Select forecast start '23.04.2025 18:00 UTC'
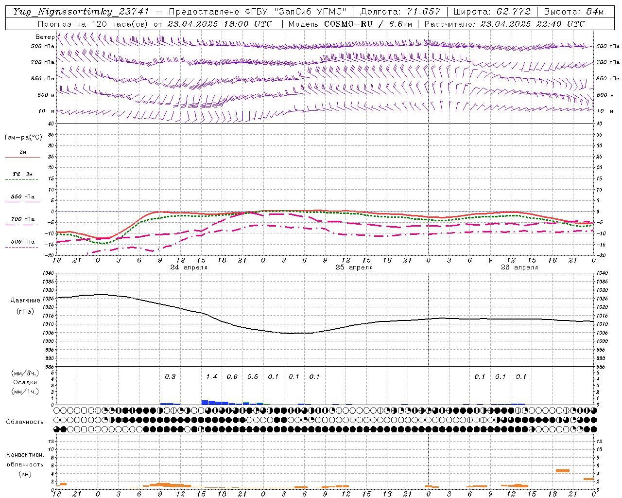The height and width of the screenshot is (498, 622). pyautogui.click(x=219, y=24)
